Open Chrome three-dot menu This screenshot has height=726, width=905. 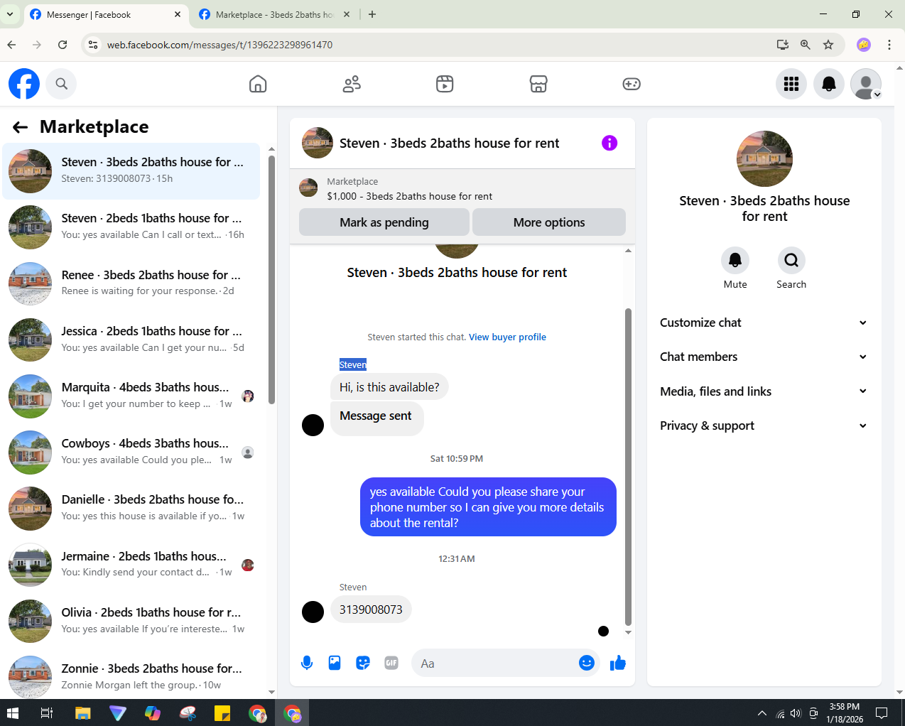[x=889, y=45]
